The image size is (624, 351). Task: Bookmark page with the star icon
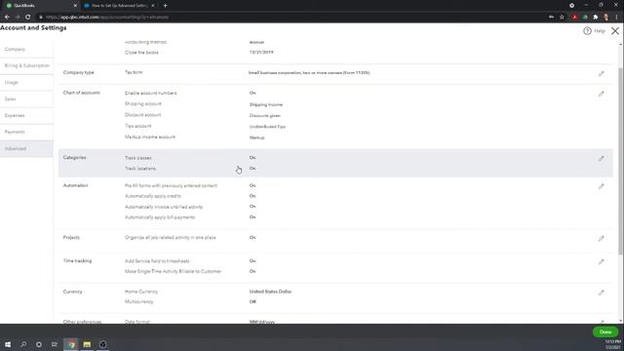click(x=562, y=18)
